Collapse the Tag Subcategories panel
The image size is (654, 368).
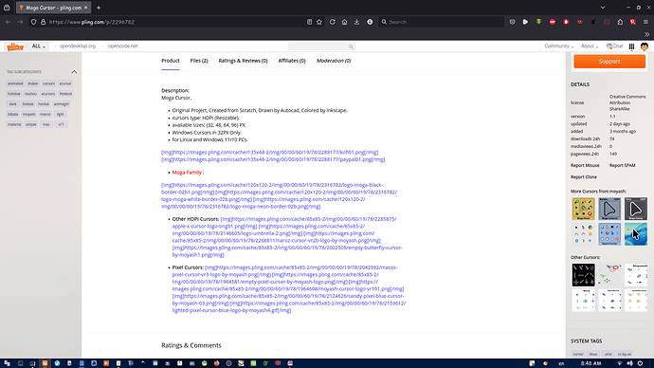click(x=74, y=72)
